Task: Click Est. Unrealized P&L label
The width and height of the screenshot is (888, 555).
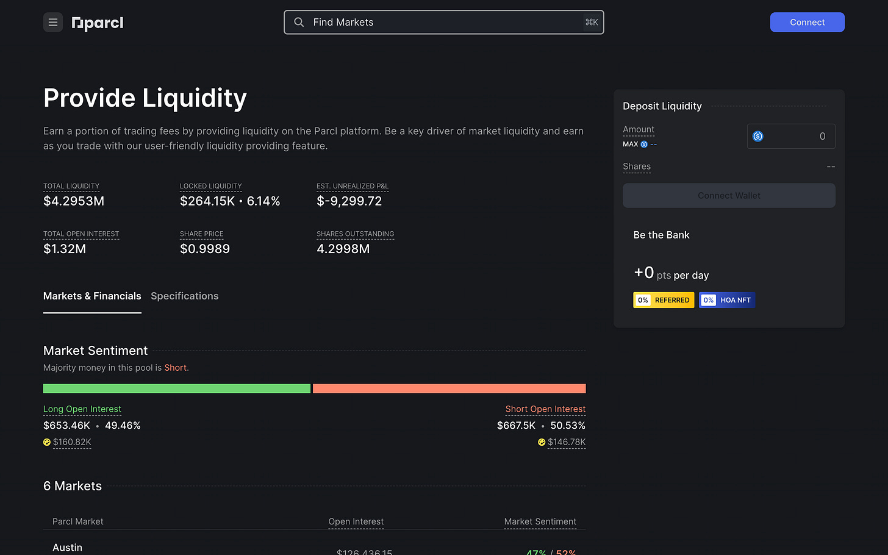Action: [353, 186]
